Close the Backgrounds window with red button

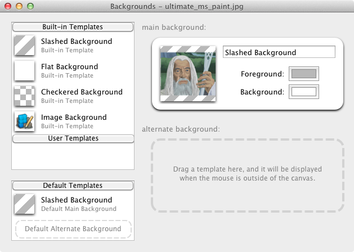(x=8, y=6)
